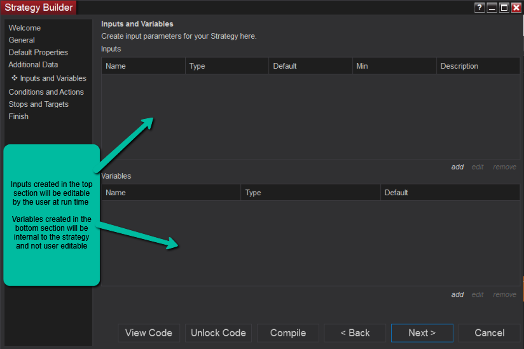This screenshot has width=524, height=349.
Task: Open Stops and Targets page
Action: pyautogui.click(x=38, y=104)
